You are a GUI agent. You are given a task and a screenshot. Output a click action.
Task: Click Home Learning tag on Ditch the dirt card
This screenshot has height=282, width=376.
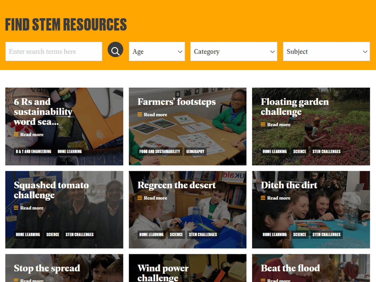click(275, 235)
